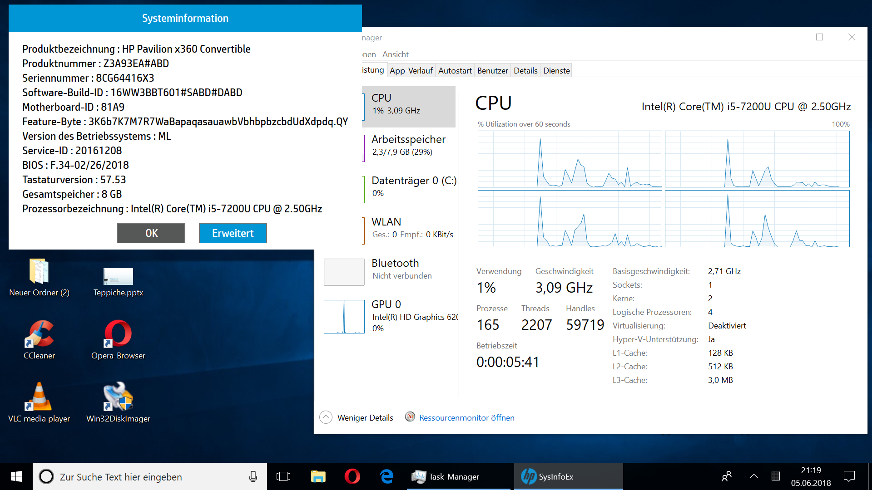Open the Teppiche.pptx file
The height and width of the screenshot is (490, 872).
coord(118,277)
